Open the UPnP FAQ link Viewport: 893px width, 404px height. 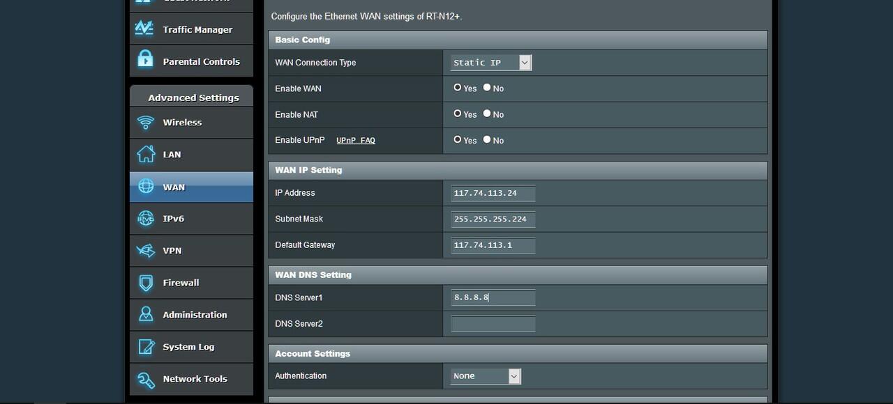coord(356,140)
